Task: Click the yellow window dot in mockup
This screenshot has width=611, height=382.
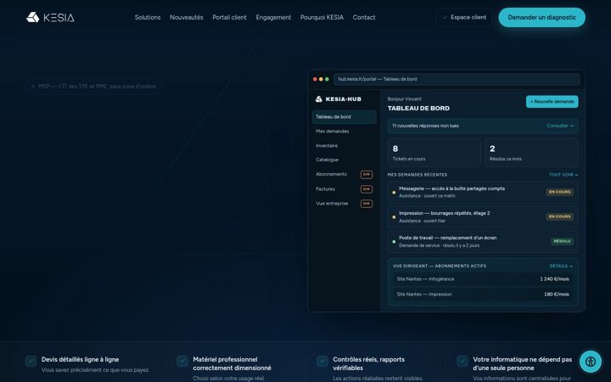Action: (x=321, y=79)
